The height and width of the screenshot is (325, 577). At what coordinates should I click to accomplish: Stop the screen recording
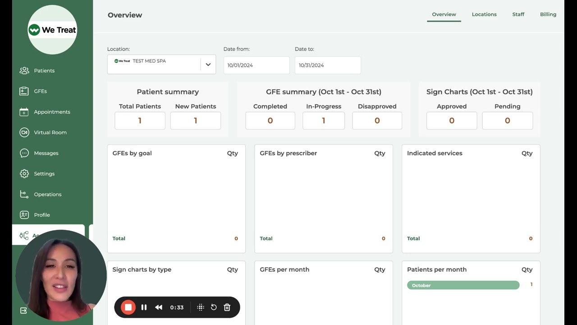pyautogui.click(x=128, y=307)
